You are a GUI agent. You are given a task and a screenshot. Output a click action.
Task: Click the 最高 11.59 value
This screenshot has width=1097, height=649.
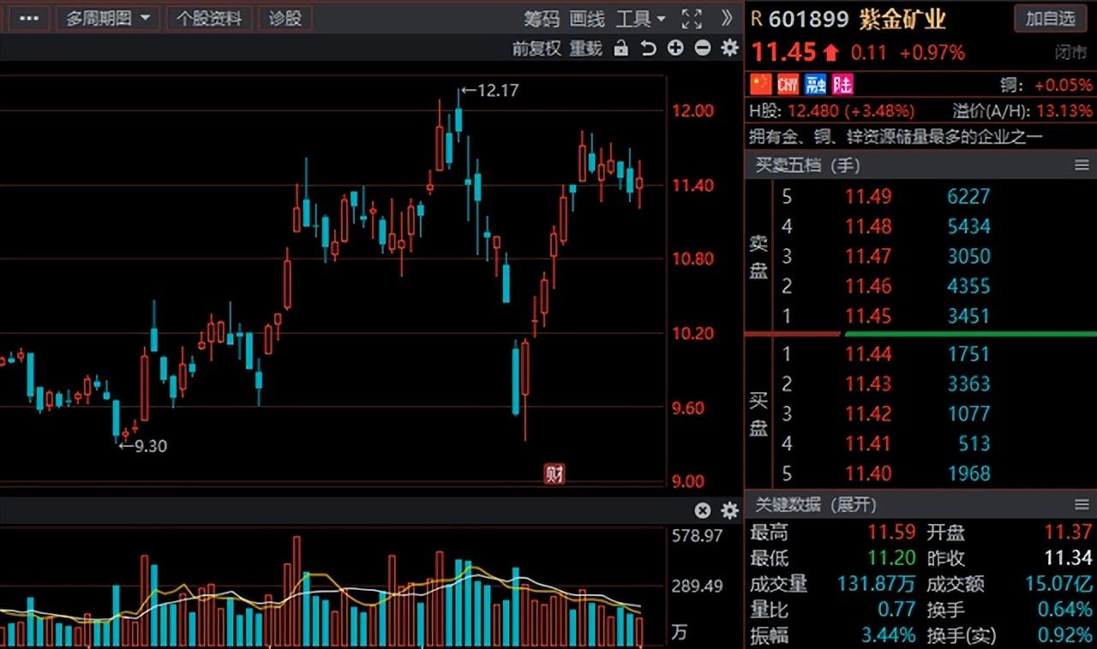891,533
